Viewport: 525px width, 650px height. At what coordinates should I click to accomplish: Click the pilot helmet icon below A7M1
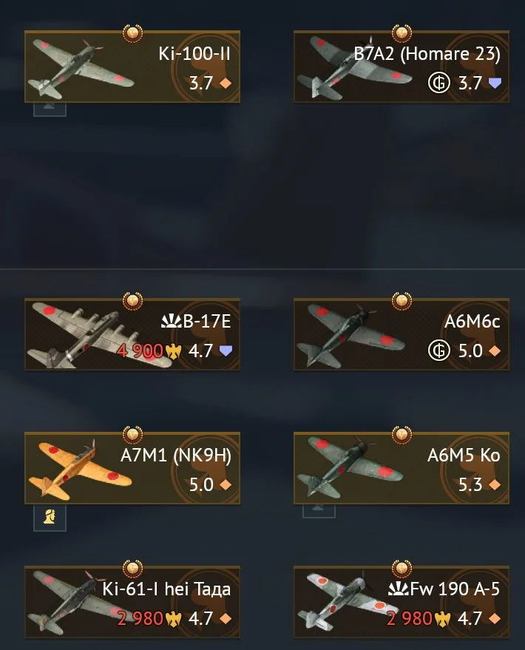pos(50,518)
